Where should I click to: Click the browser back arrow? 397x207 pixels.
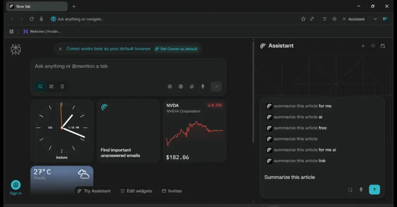coord(12,19)
